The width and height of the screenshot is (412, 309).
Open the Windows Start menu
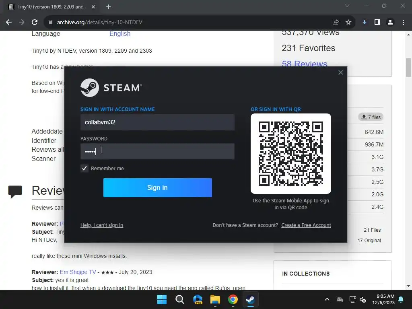[162, 299]
